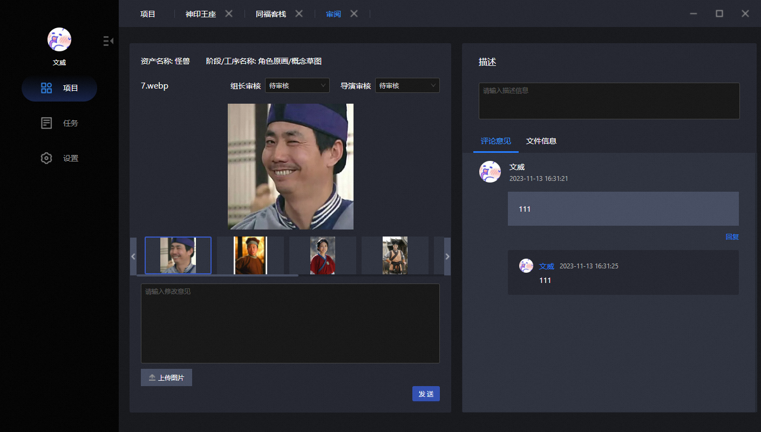The image size is (761, 432).
Task: Close the 神印王座 tab
Action: click(229, 13)
